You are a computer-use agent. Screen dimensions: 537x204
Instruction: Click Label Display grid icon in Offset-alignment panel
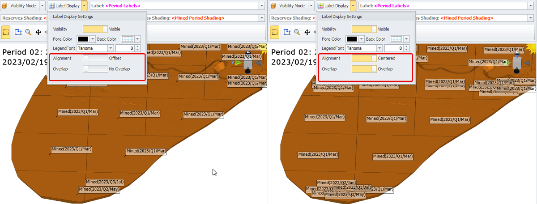click(51, 6)
